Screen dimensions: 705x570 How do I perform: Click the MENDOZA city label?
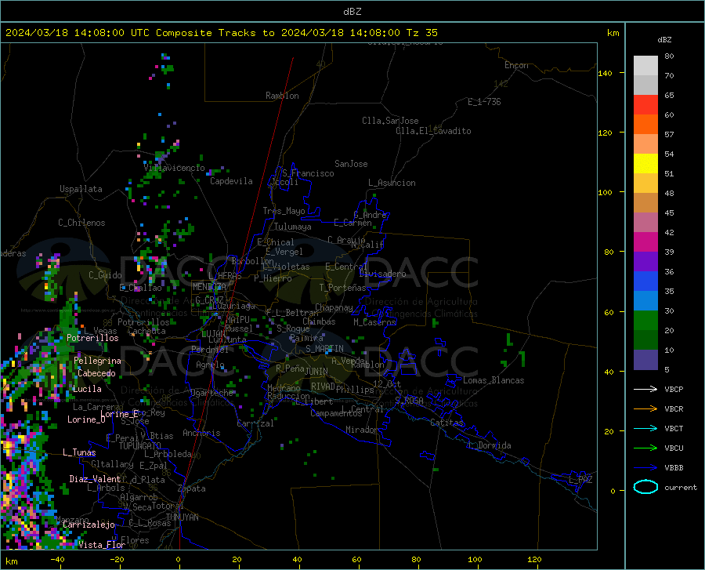point(209,287)
